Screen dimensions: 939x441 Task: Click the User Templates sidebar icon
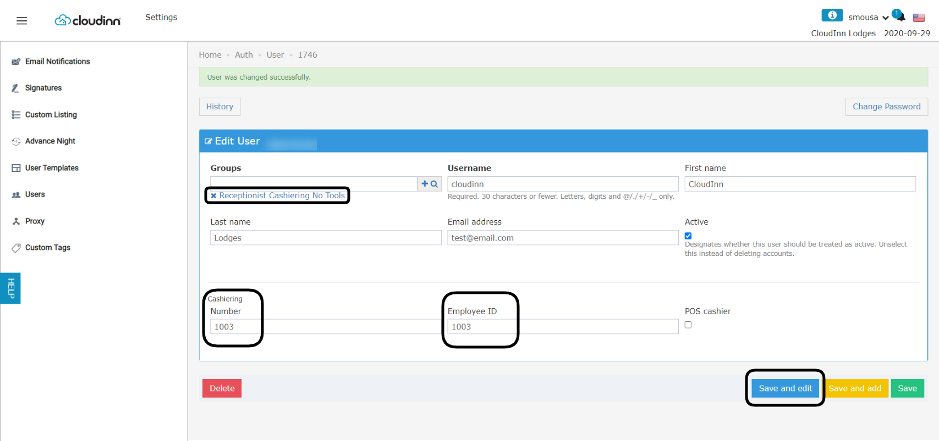tap(16, 168)
